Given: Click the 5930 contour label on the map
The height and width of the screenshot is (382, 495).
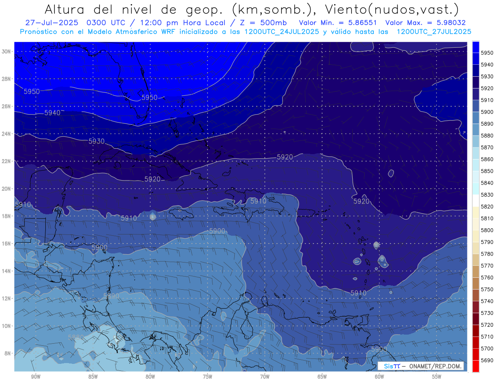Looking at the screenshot, I should tap(97, 141).
